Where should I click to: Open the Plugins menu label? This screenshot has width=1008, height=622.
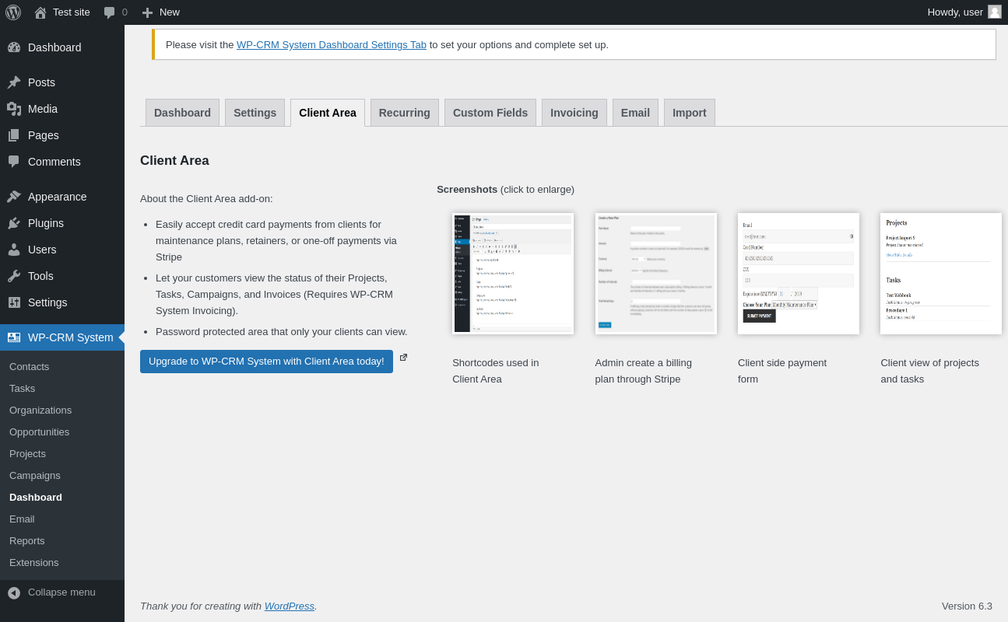[x=46, y=223]
